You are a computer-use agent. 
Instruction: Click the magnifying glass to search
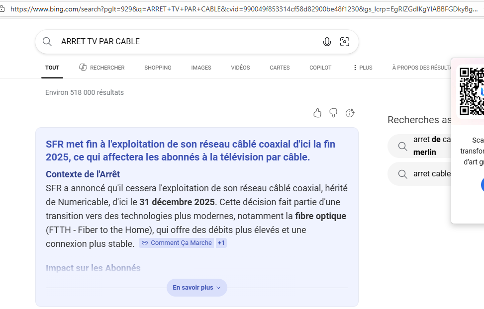[x=47, y=42]
